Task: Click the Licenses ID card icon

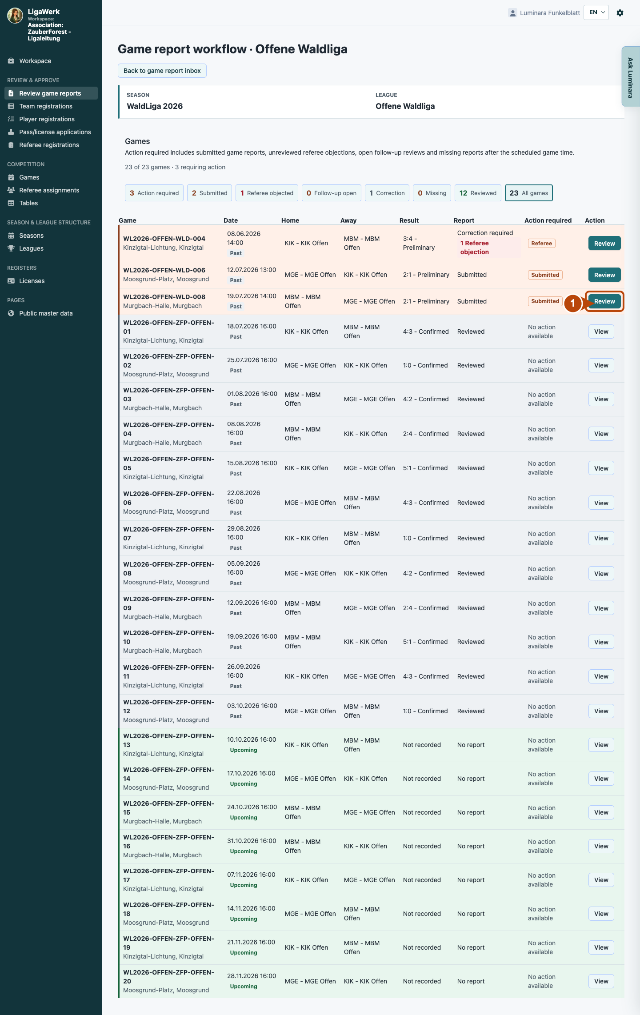Action: click(x=11, y=281)
